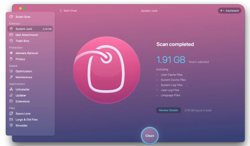Click the Privacy hand icon
The image size is (250, 146).
[x=11, y=59]
